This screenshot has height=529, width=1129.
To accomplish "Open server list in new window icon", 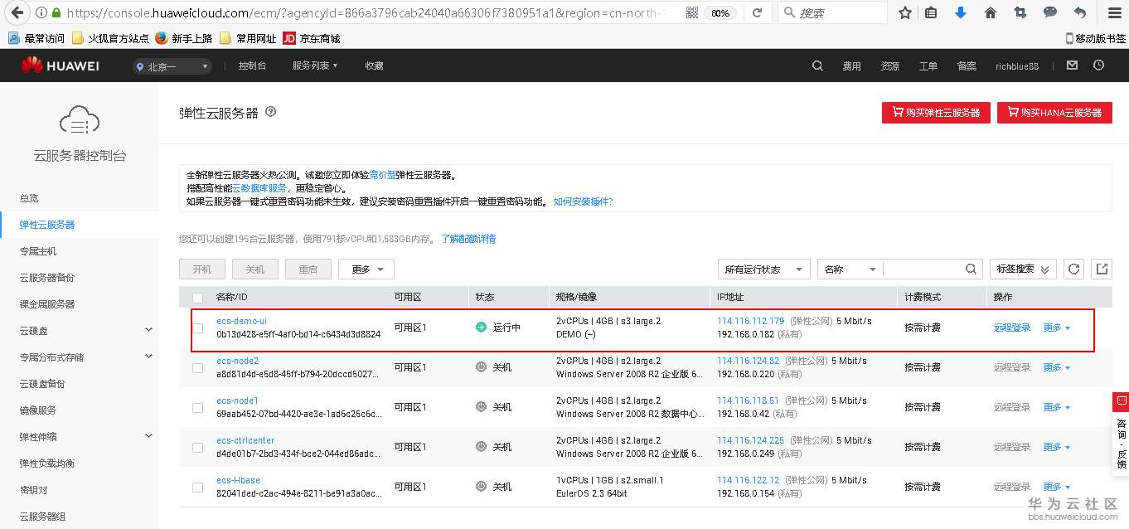I will (x=1102, y=269).
